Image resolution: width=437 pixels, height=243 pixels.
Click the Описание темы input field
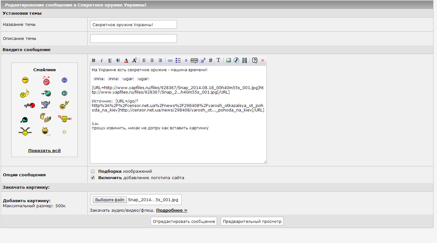tap(133, 39)
